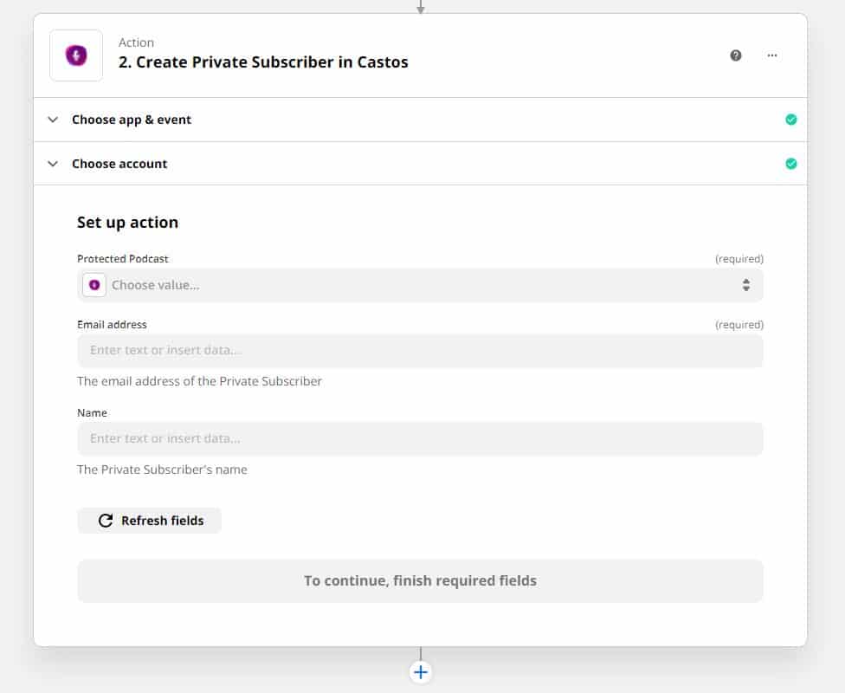845x693 pixels.
Task: Expand the Choose account chevron
Action: pos(53,164)
